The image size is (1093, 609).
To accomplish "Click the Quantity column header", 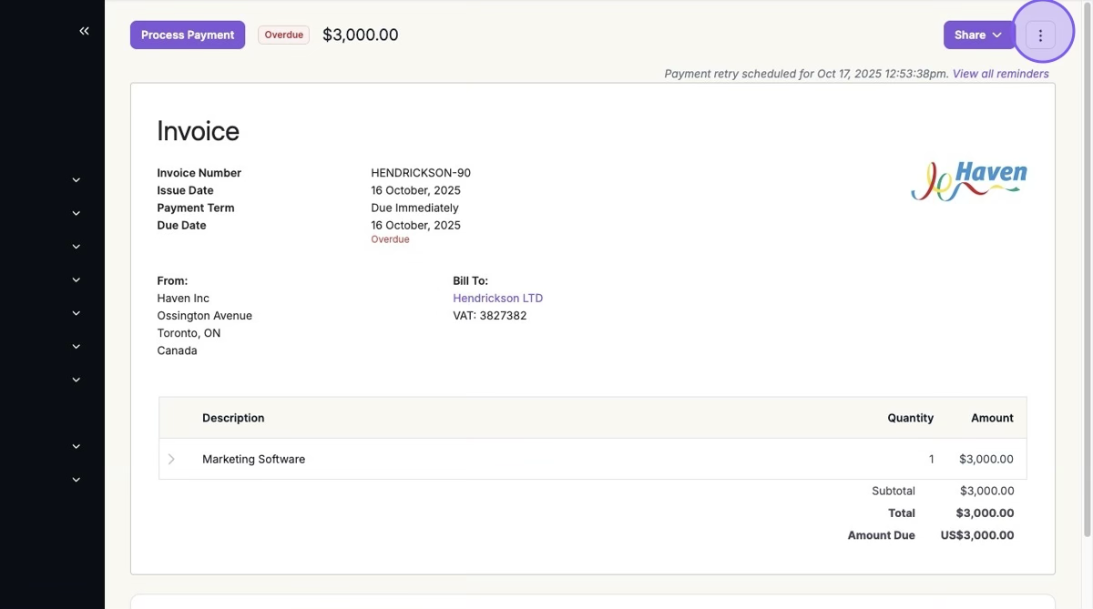I will 910,418.
